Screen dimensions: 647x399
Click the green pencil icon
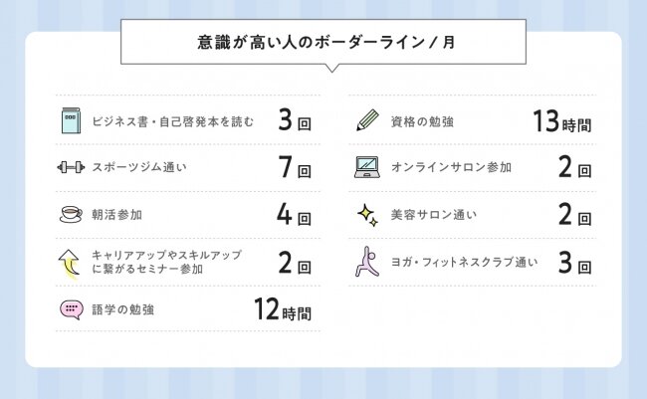(x=367, y=120)
